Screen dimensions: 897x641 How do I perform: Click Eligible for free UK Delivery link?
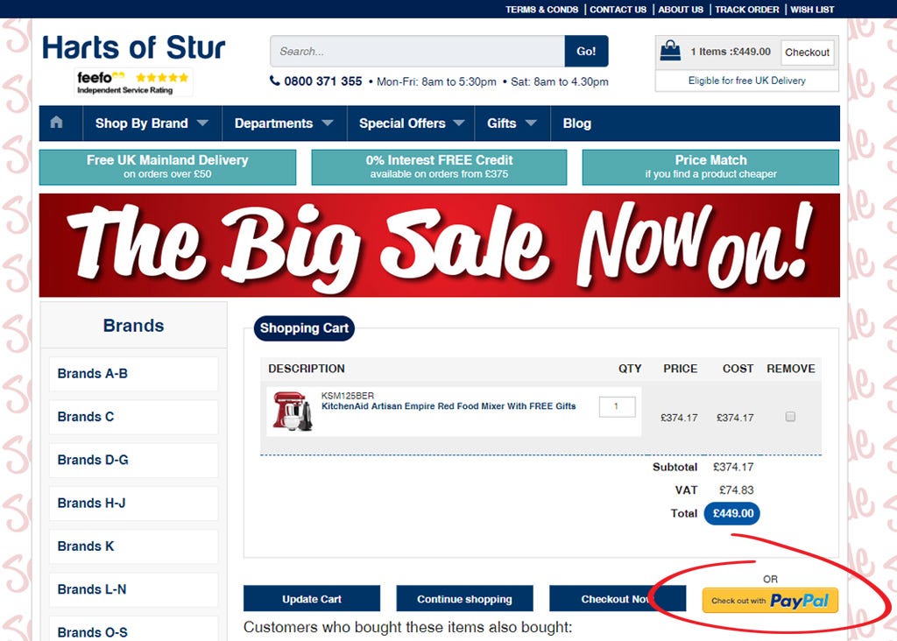746,81
